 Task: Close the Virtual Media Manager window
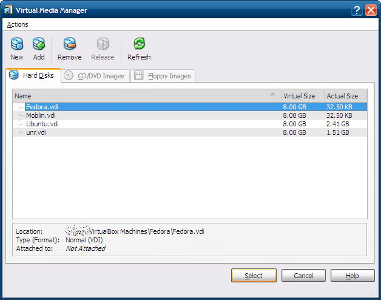tap(371, 10)
